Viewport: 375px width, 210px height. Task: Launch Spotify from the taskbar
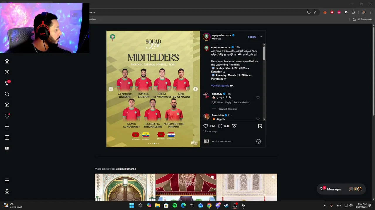(175, 205)
